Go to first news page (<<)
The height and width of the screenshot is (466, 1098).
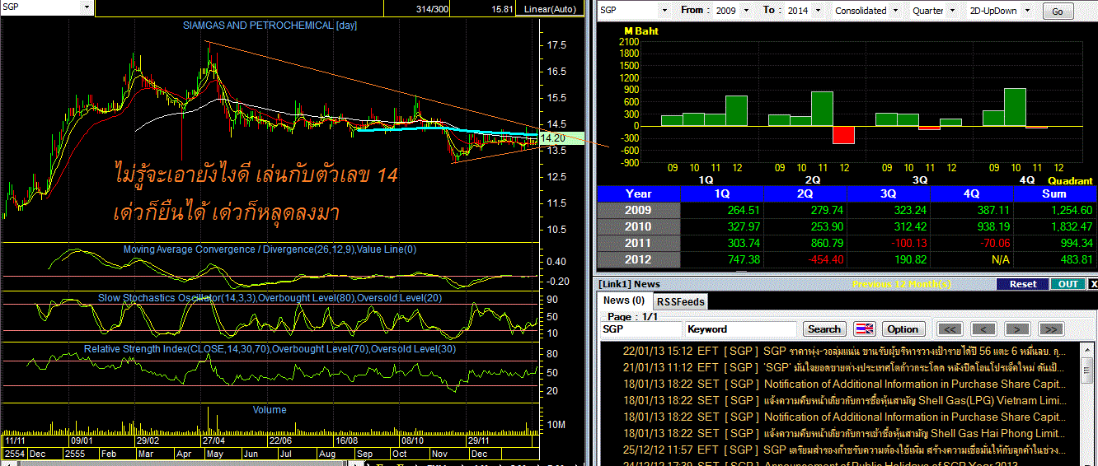tap(950, 329)
